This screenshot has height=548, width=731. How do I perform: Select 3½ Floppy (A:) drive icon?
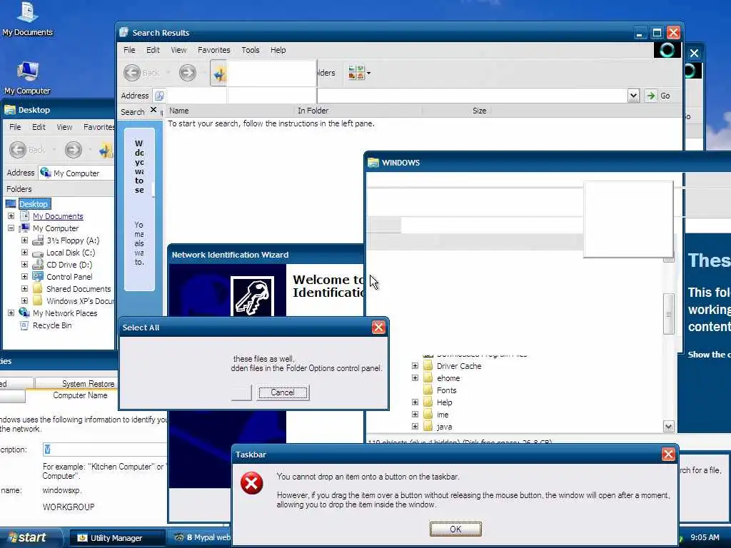[38, 240]
